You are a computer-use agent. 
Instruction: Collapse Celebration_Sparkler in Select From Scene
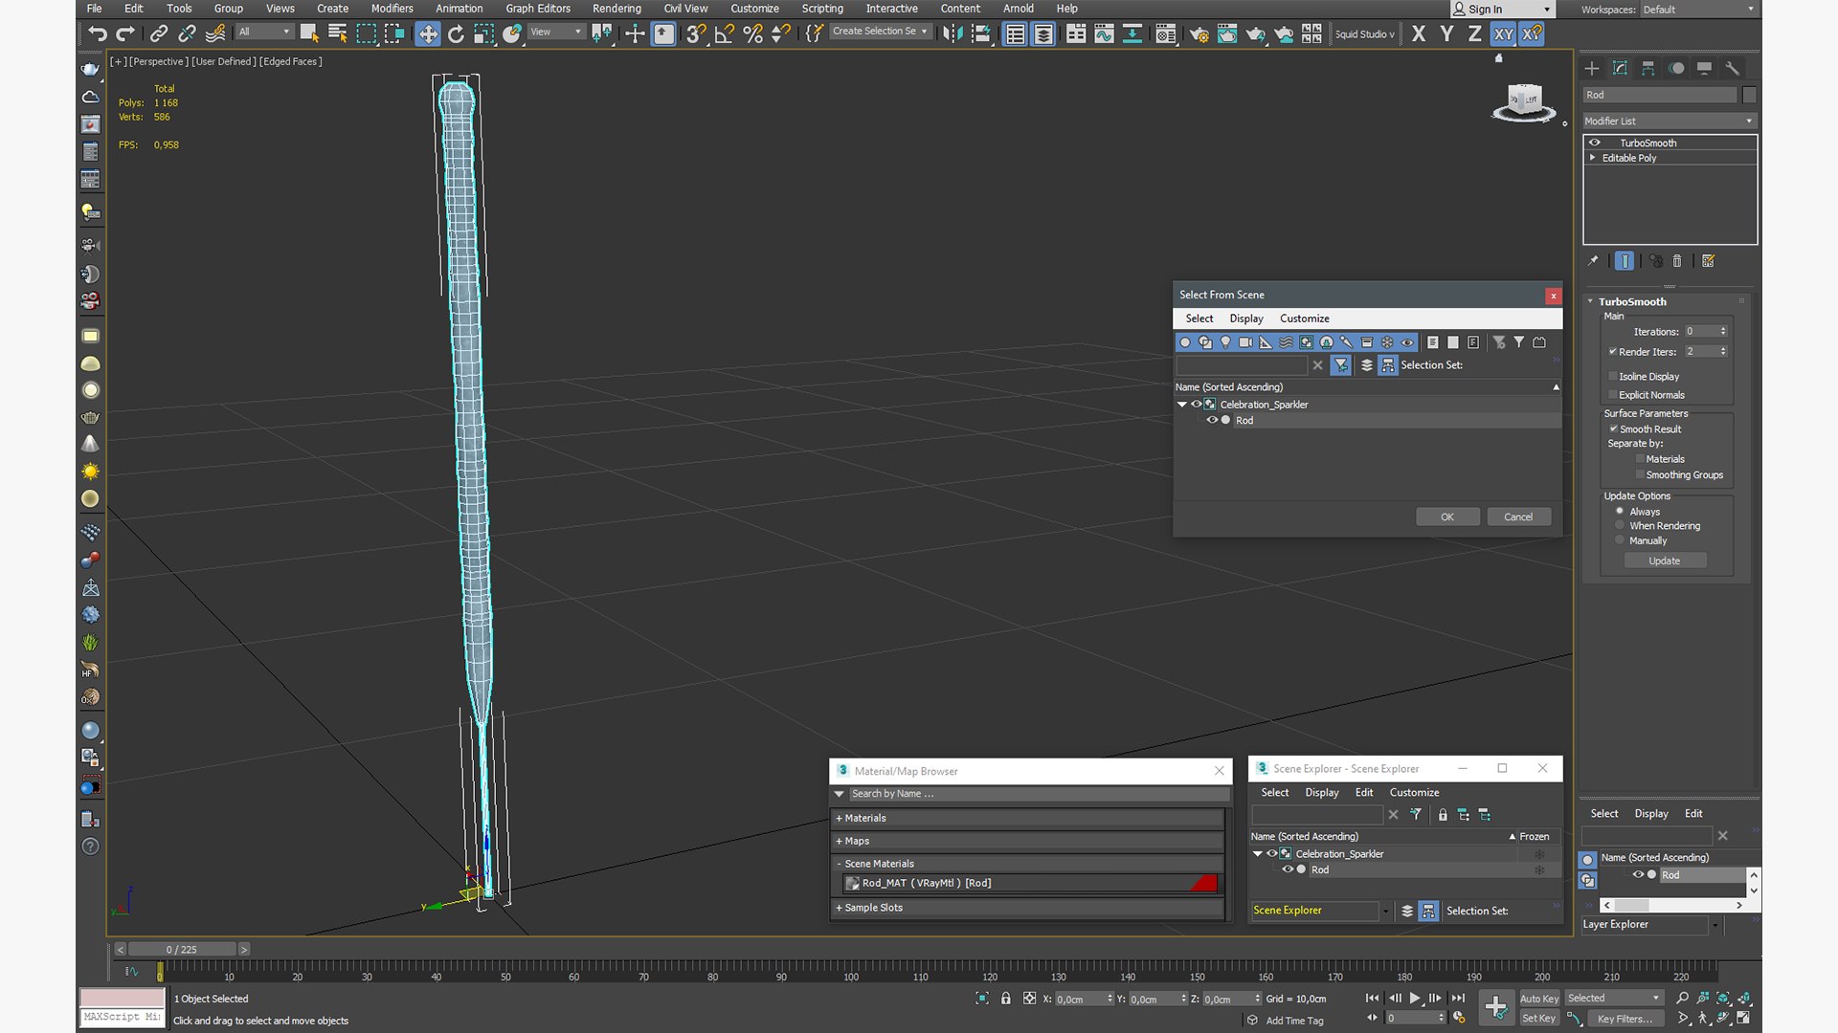tap(1182, 405)
